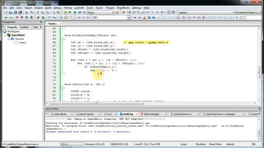Select main.c in project tree
Image resolution: width=264 pixels, height=148 pixels.
[x=23, y=43]
